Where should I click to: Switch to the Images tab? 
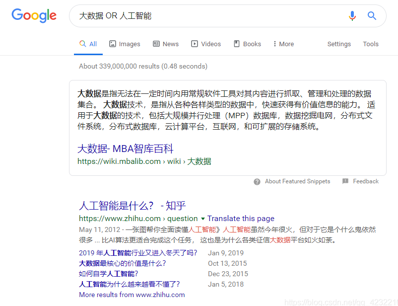125,44
